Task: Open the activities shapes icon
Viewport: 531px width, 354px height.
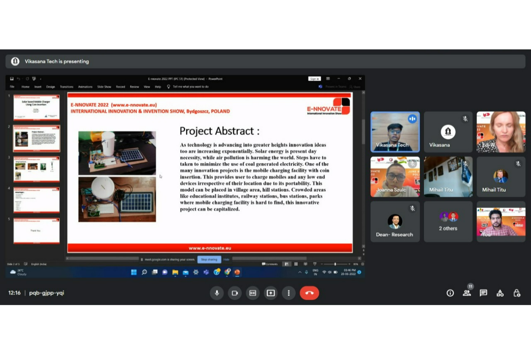Action: tap(500, 293)
